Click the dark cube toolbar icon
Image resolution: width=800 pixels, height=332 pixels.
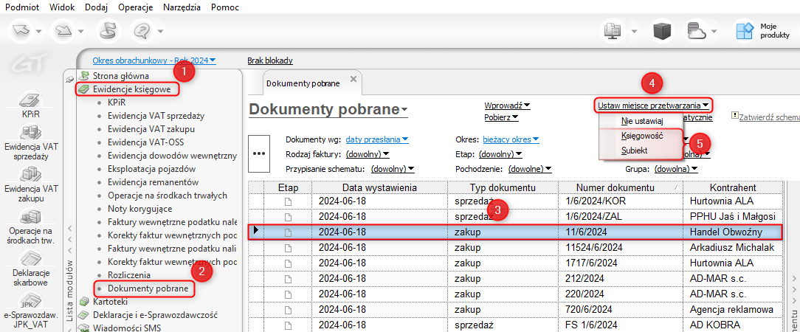coord(663,30)
